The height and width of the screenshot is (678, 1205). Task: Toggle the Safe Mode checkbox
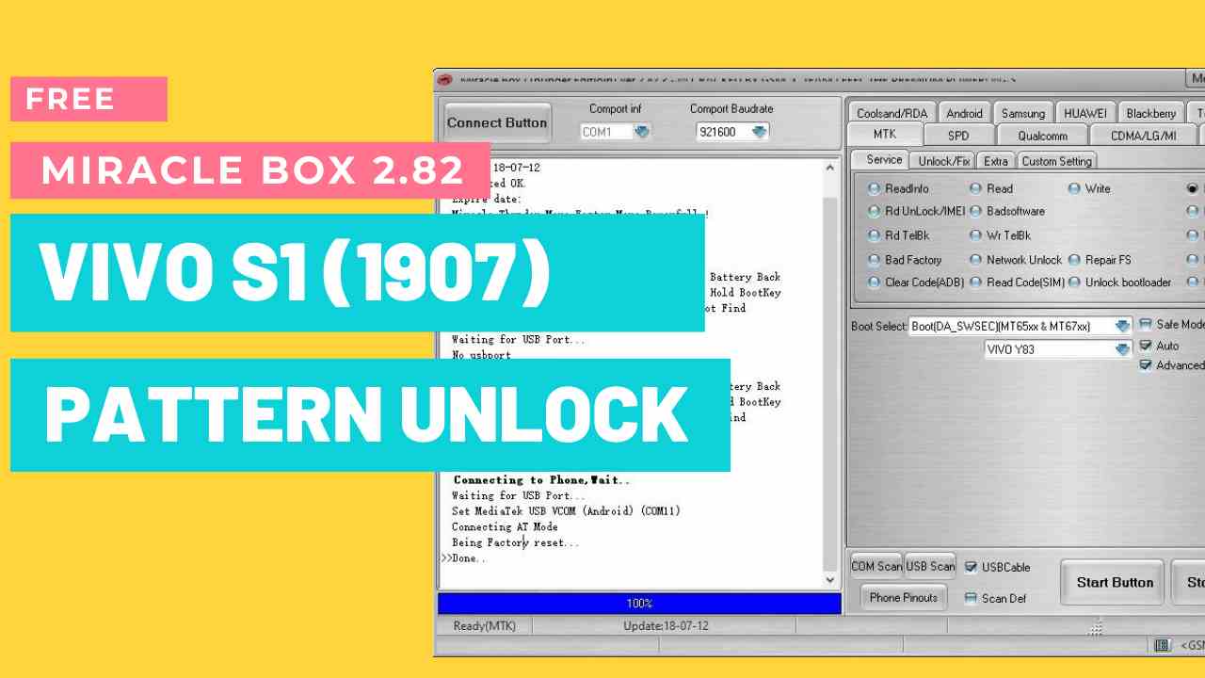pyautogui.click(x=1146, y=324)
